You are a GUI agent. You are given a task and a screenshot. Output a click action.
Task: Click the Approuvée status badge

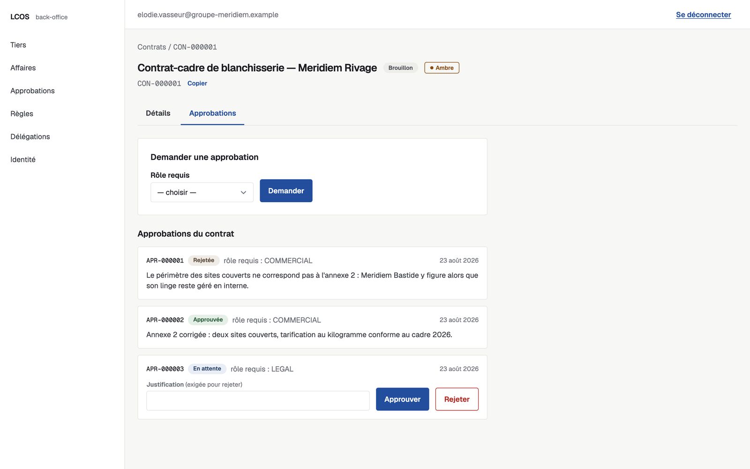coord(208,320)
